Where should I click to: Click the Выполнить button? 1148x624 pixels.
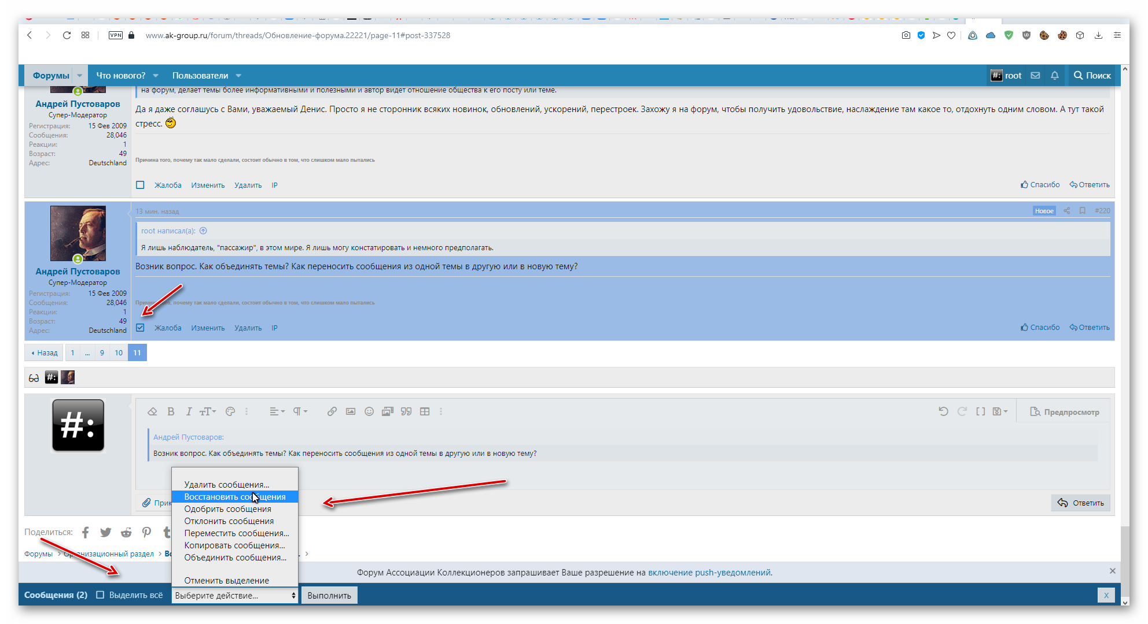coord(329,595)
